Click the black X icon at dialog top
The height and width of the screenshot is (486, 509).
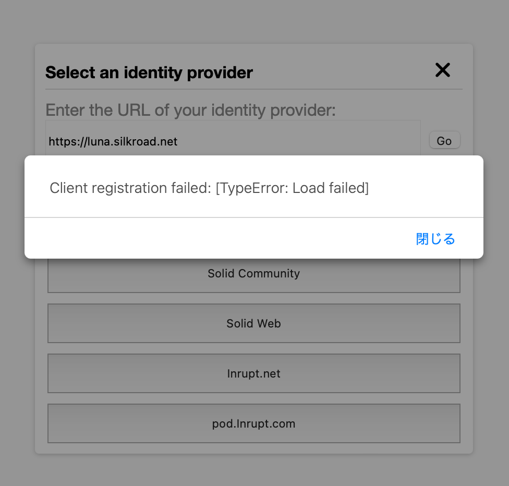pyautogui.click(x=442, y=70)
